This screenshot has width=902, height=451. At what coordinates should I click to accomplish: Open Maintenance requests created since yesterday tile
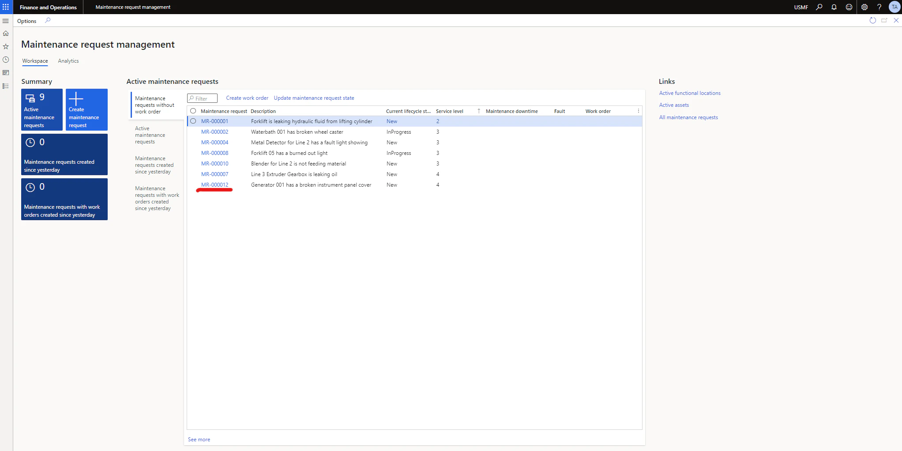64,154
